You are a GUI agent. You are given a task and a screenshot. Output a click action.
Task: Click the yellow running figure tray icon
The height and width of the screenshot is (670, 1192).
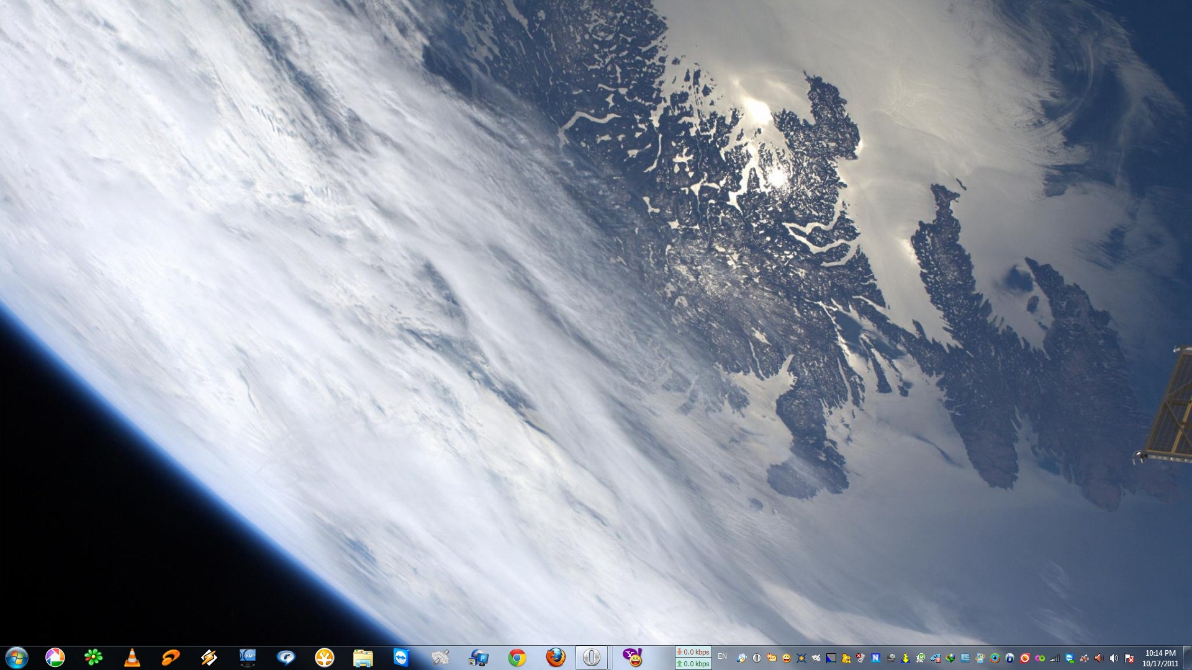(905, 658)
